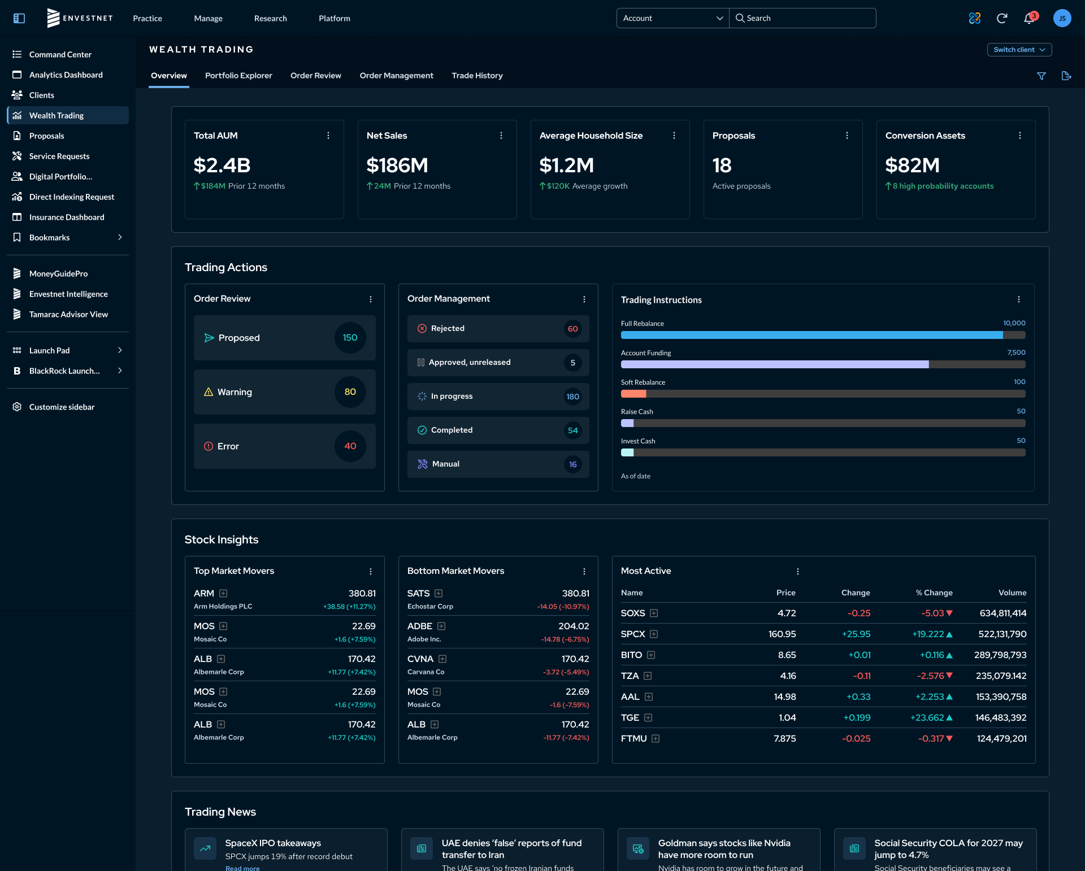The width and height of the screenshot is (1085, 871).
Task: Click the Search input field
Action: coord(802,18)
